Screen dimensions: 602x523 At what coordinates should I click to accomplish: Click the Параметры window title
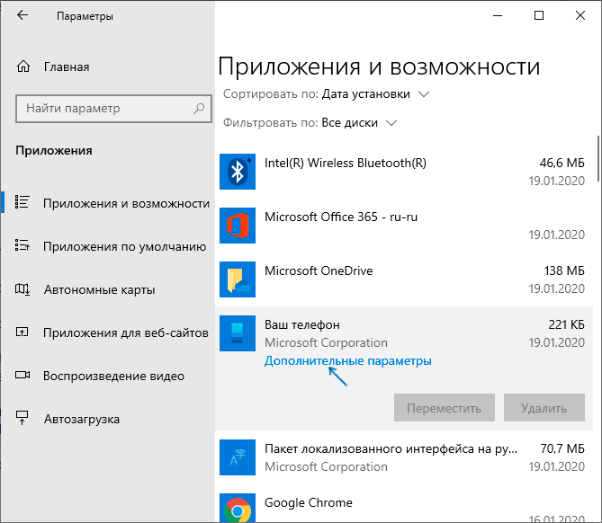pyautogui.click(x=85, y=16)
